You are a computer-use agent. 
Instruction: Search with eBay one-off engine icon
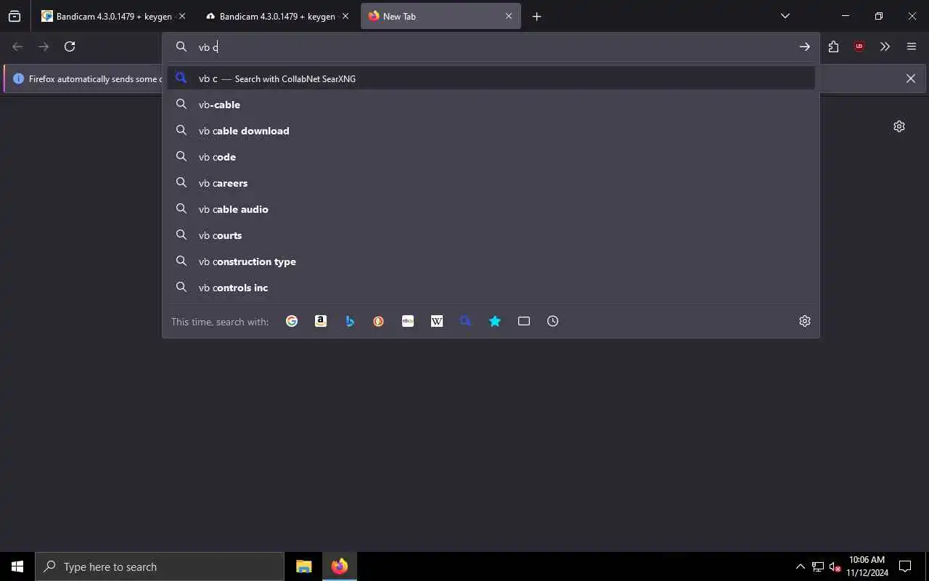[x=408, y=321]
